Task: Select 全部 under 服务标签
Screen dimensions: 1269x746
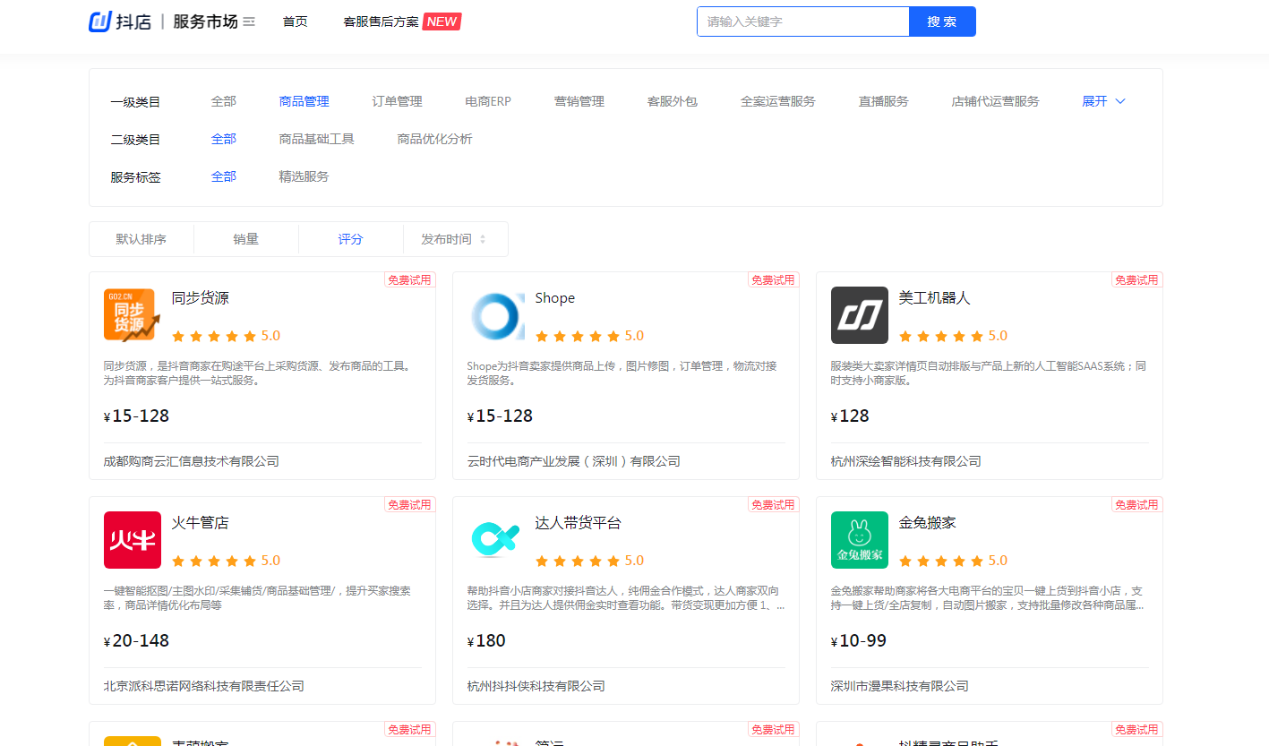Action: [x=224, y=176]
